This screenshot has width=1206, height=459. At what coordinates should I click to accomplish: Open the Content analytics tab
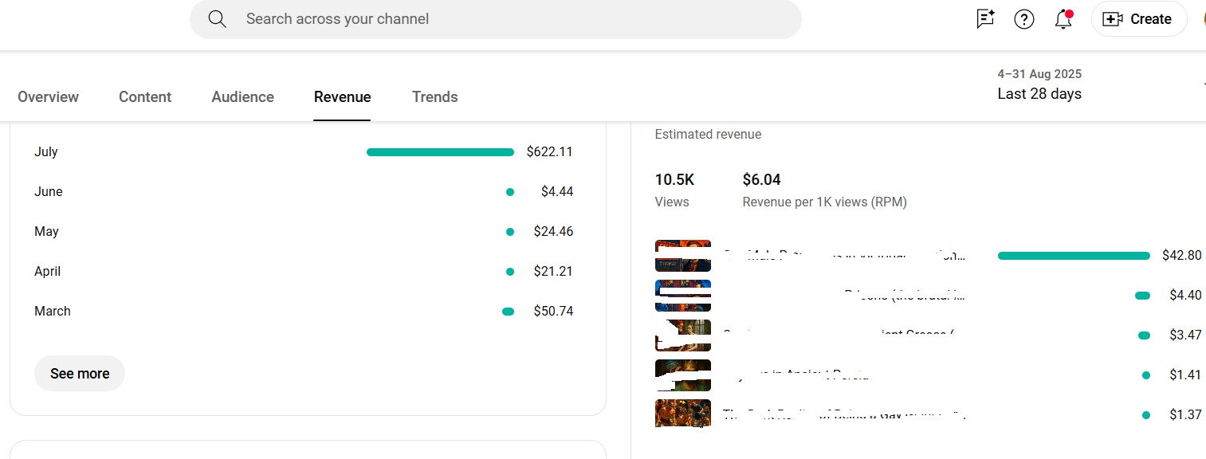pyautogui.click(x=145, y=97)
